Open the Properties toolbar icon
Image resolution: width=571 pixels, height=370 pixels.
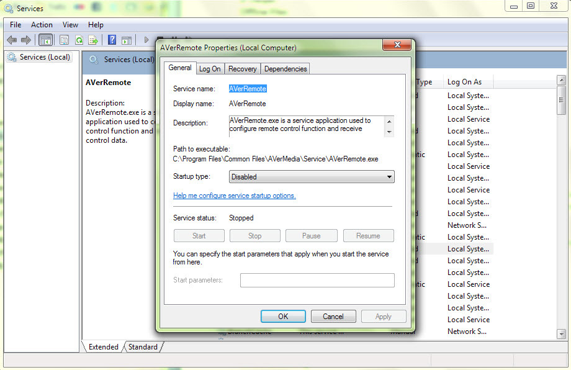pyautogui.click(x=64, y=40)
